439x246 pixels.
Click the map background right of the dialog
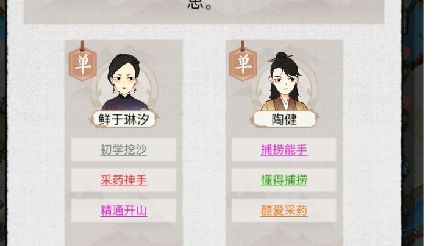(x=413, y=123)
